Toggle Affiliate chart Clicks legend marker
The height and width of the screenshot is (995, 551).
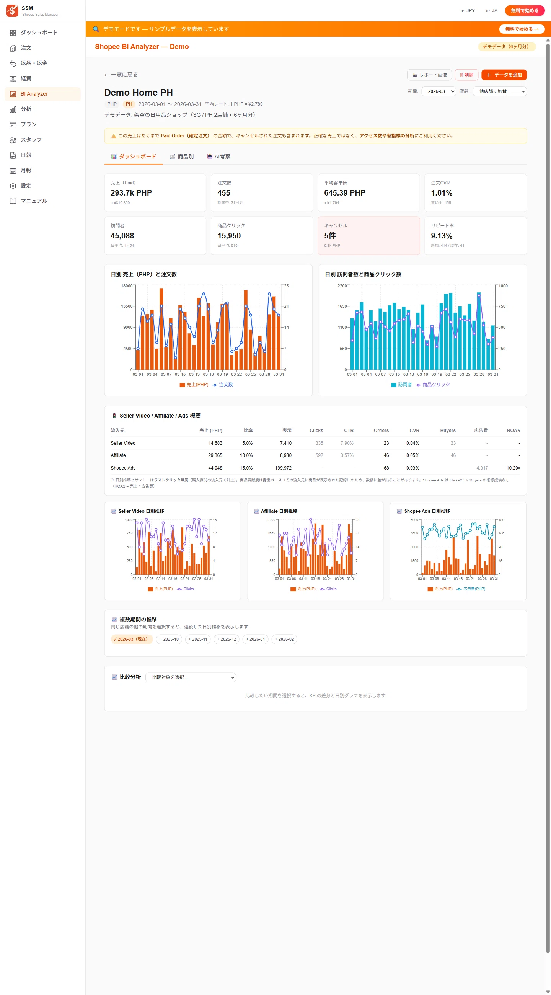click(x=322, y=589)
